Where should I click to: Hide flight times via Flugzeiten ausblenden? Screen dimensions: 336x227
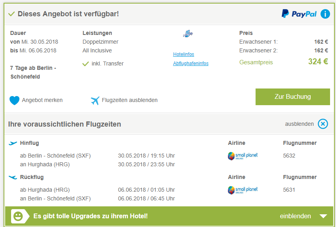click(x=130, y=100)
